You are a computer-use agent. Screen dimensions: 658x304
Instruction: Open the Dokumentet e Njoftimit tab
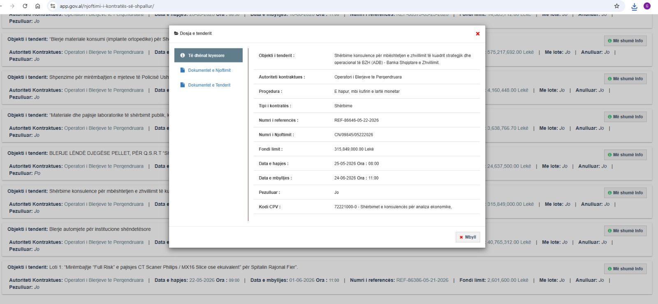tap(209, 70)
